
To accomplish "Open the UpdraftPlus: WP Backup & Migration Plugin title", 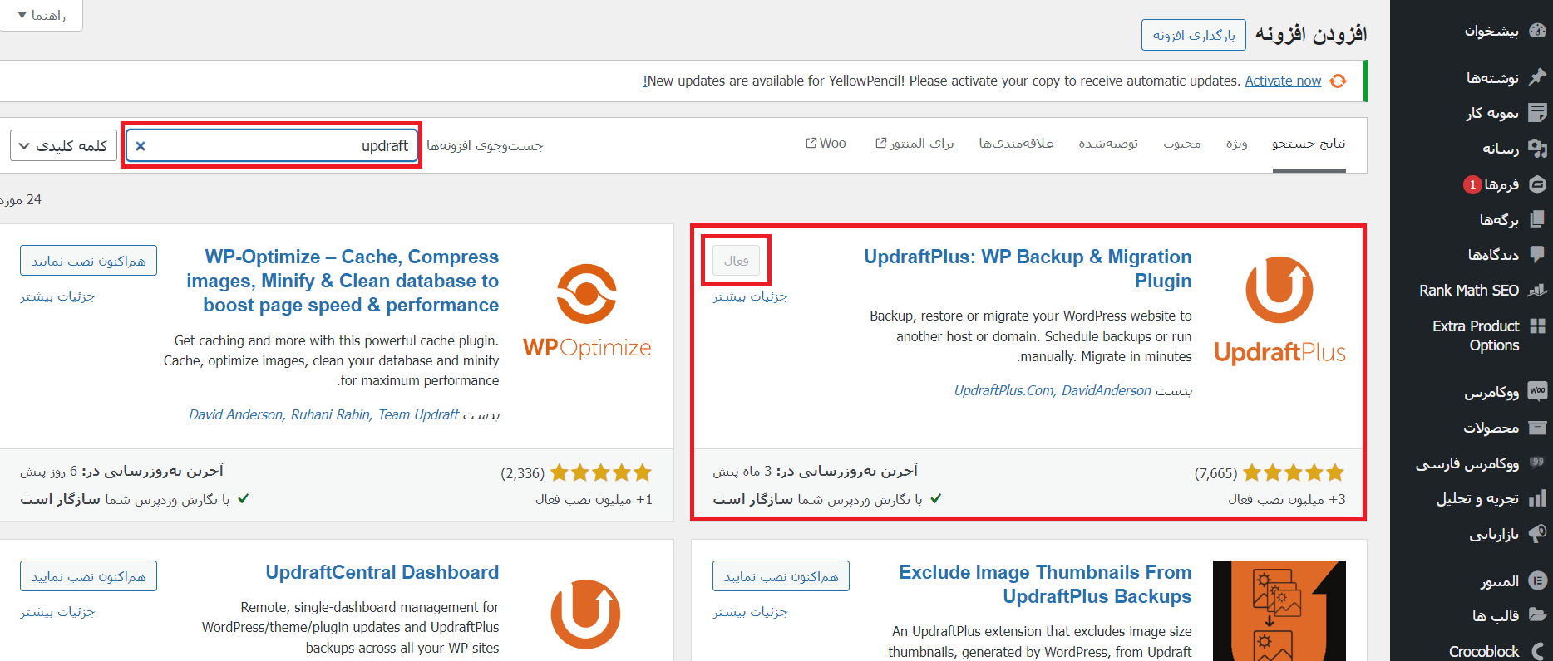I will point(1028,269).
